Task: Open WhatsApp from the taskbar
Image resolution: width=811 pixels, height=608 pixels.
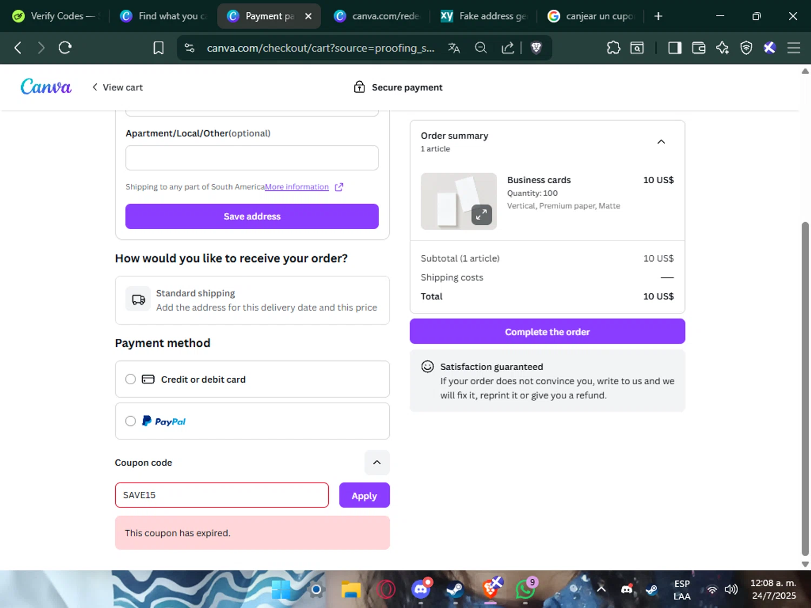Action: click(525, 589)
